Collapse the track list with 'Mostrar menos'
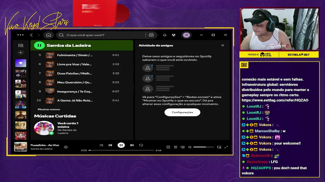 [49, 109]
